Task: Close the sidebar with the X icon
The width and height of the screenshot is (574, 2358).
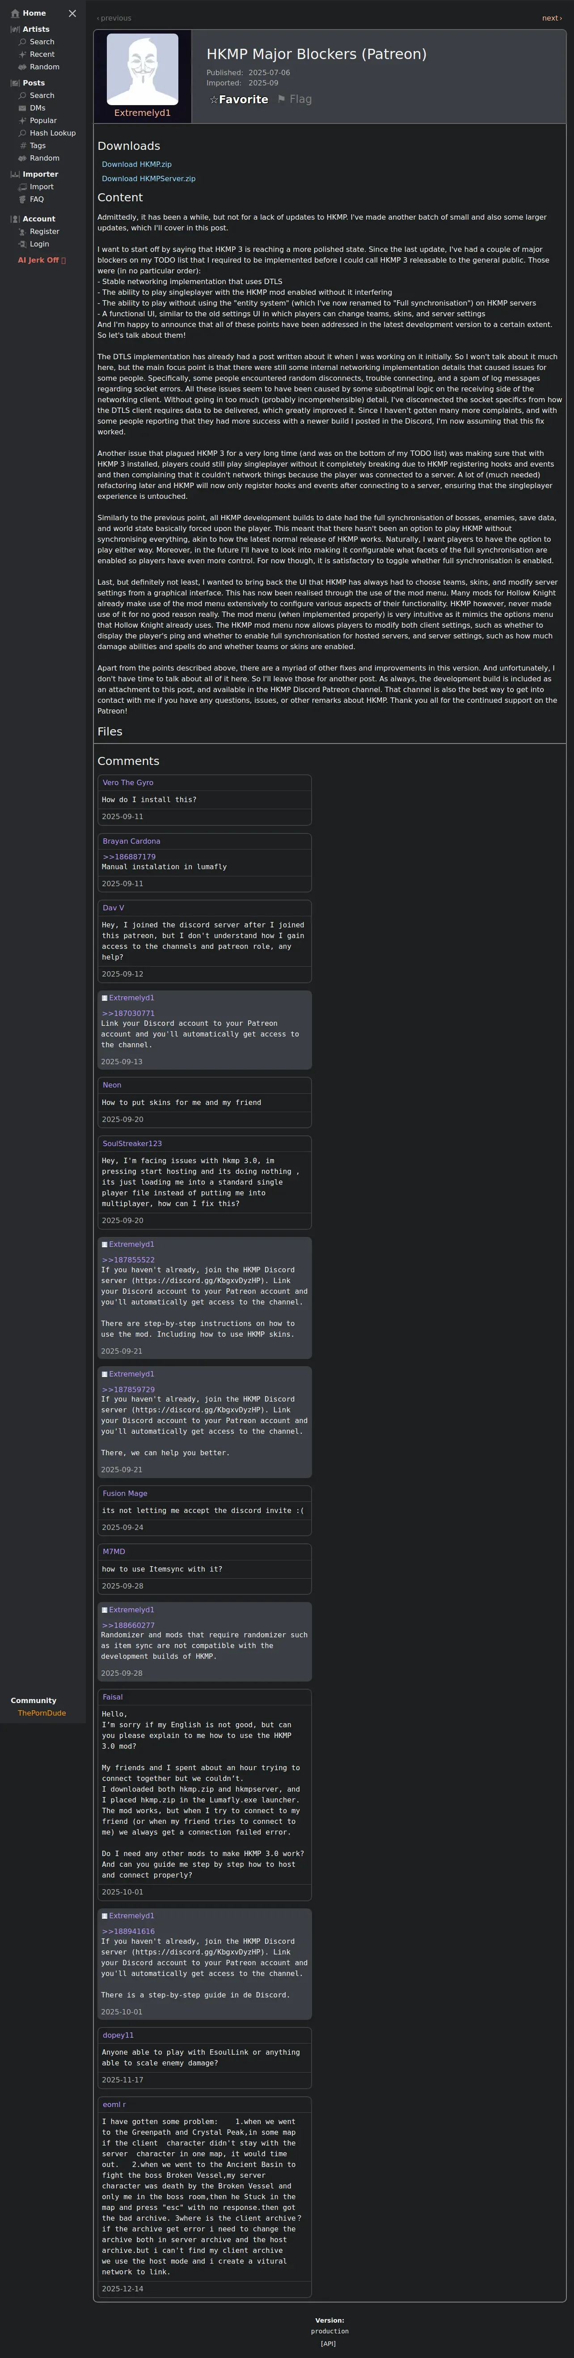Action: point(72,14)
